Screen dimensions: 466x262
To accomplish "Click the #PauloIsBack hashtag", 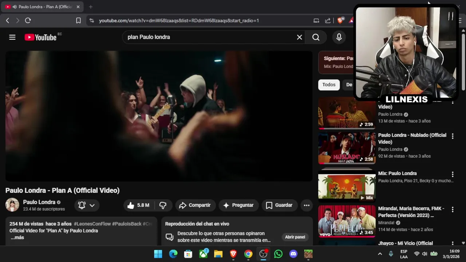I will pos(126,224).
